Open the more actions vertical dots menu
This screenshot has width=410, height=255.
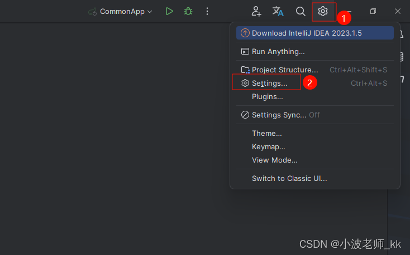tap(207, 11)
